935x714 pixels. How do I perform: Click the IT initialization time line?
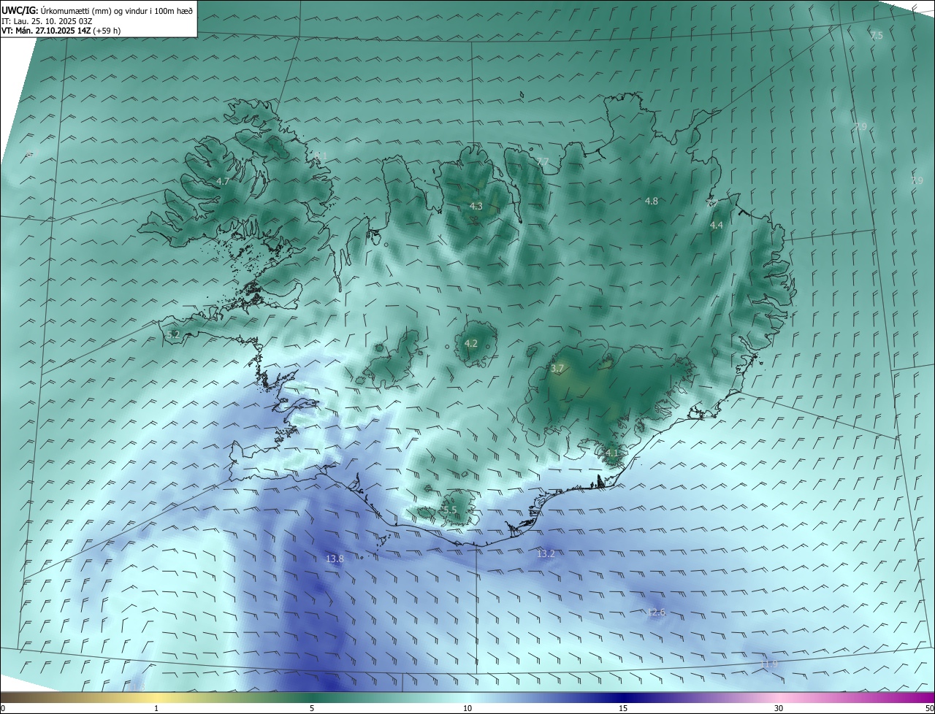click(47, 21)
